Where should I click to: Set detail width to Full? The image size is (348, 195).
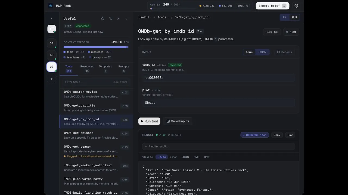tap(294, 17)
